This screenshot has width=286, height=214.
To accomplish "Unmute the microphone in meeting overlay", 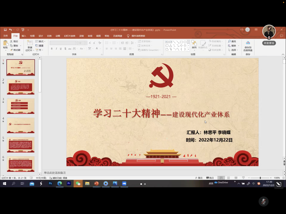I will tap(263, 201).
